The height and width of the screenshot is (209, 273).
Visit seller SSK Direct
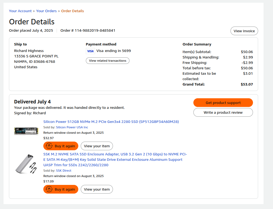(x=64, y=171)
